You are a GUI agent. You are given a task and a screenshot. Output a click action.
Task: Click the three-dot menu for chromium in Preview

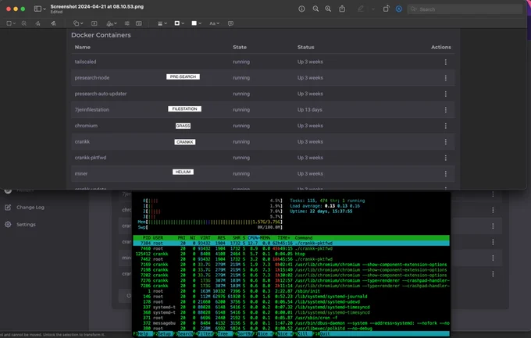click(x=445, y=126)
